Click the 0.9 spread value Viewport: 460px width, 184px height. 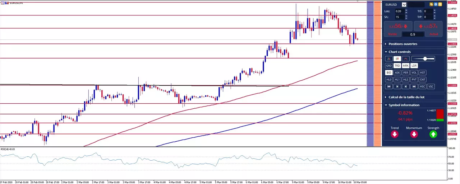click(413, 34)
